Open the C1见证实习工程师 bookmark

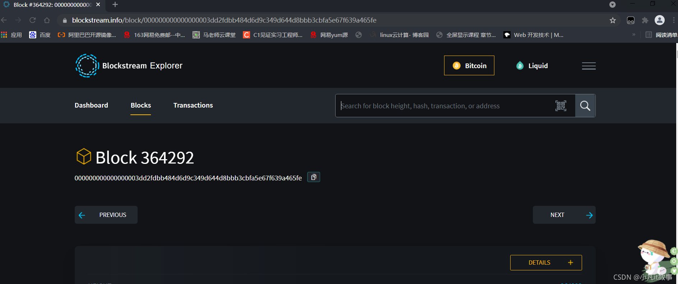273,35
